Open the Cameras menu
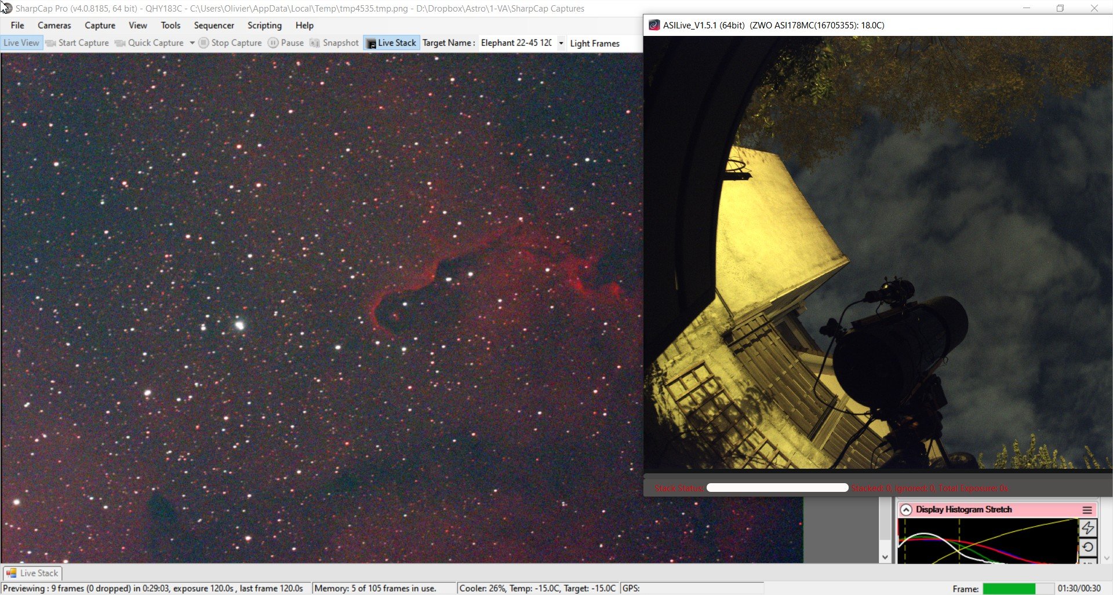This screenshot has height=595, width=1113. pyautogui.click(x=54, y=25)
